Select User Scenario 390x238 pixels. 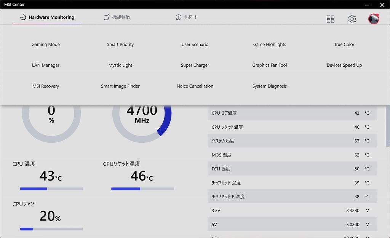(x=195, y=44)
